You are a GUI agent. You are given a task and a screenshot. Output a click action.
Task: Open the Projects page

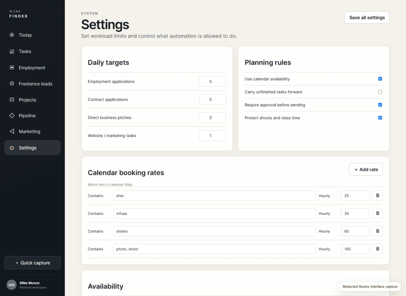click(x=33, y=99)
